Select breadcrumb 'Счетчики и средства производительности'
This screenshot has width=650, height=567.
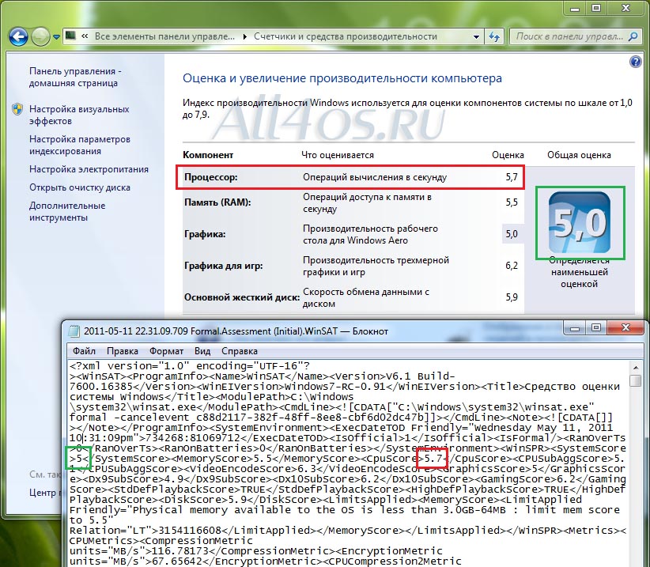coord(346,36)
